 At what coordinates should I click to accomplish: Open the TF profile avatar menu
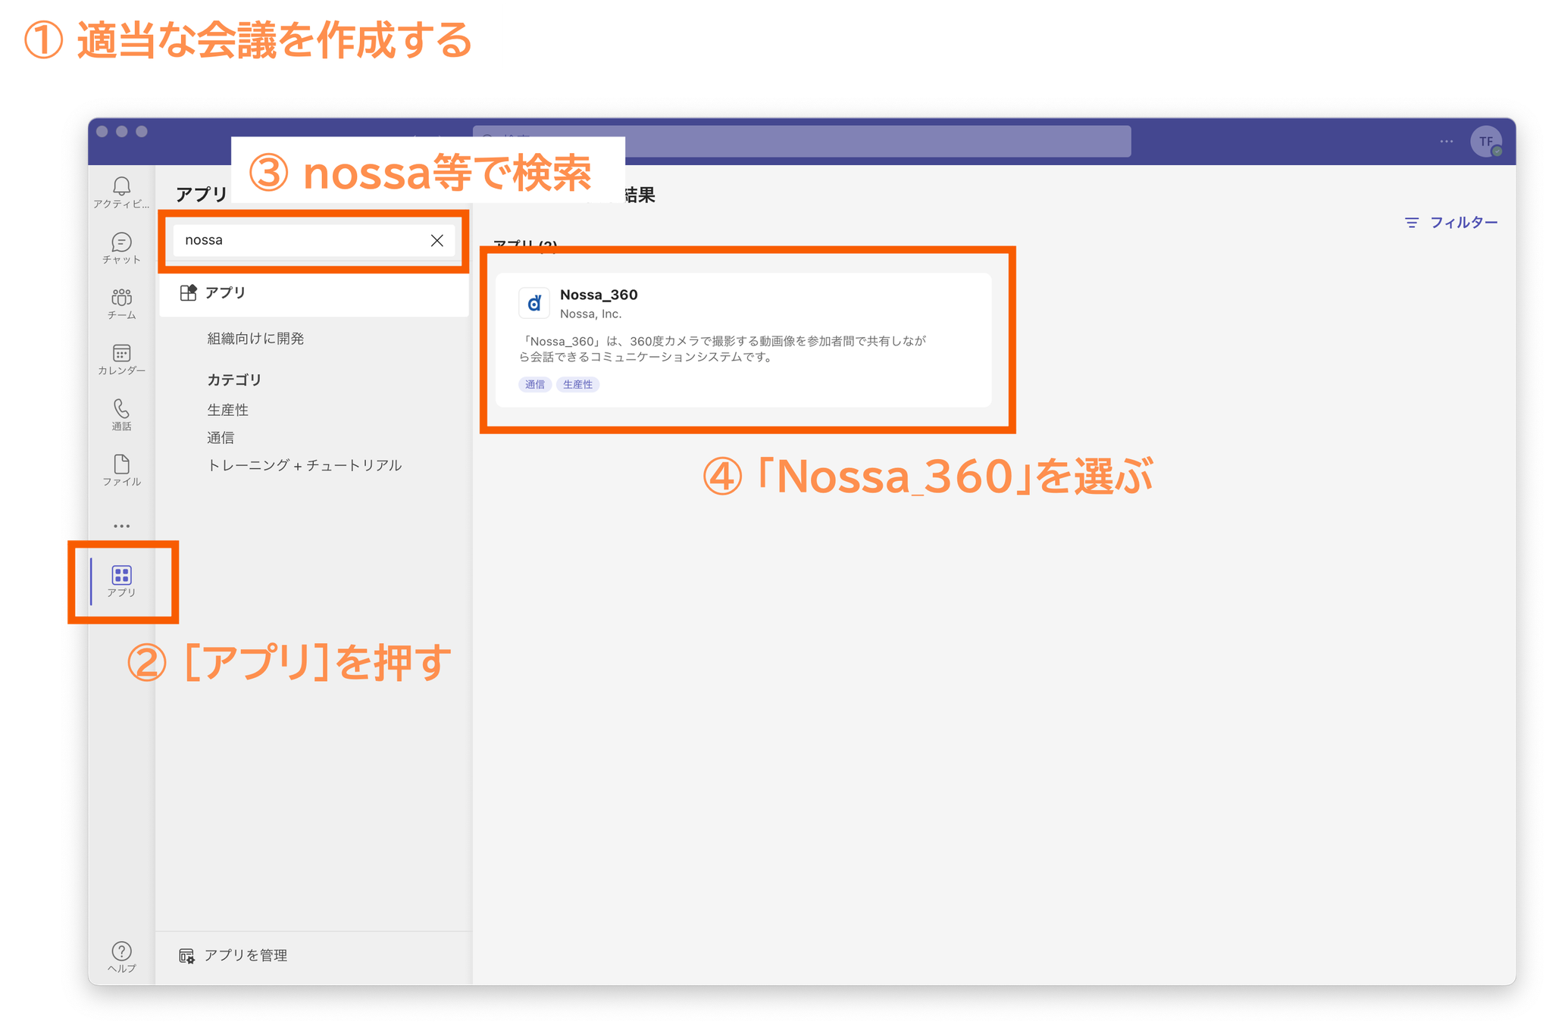(x=1485, y=142)
